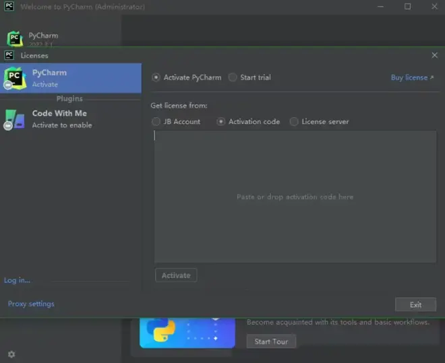Image resolution: width=445 pixels, height=363 pixels.
Task: Click 'Become acquainted with its tools' text
Action: 338,322
